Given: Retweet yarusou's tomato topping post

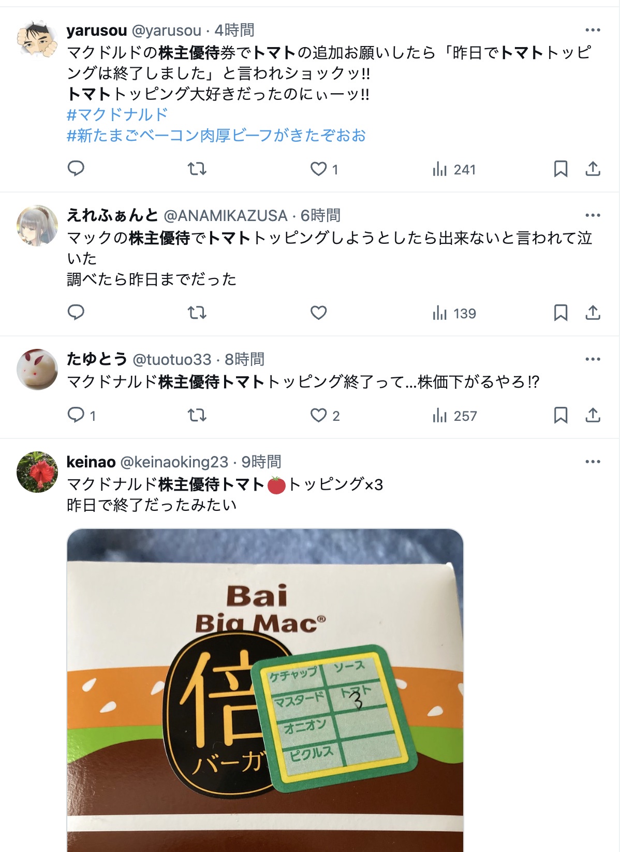Looking at the screenshot, I should click(x=197, y=169).
